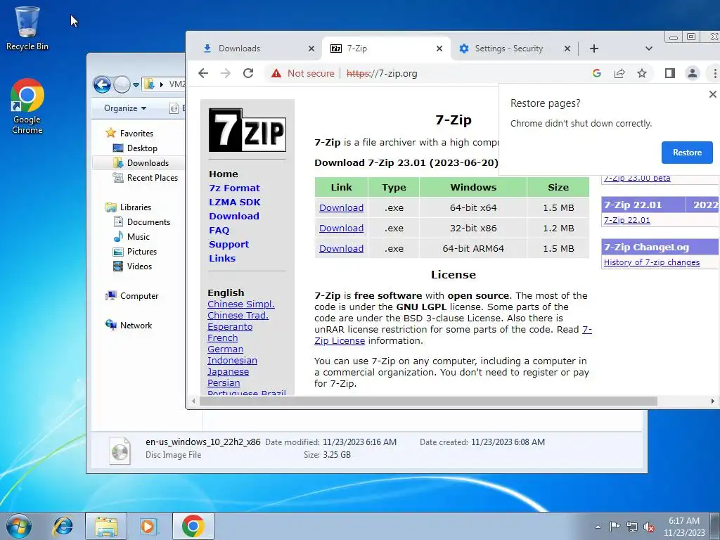Share this page via share icon
This screenshot has height=540, width=720.
tap(619, 73)
